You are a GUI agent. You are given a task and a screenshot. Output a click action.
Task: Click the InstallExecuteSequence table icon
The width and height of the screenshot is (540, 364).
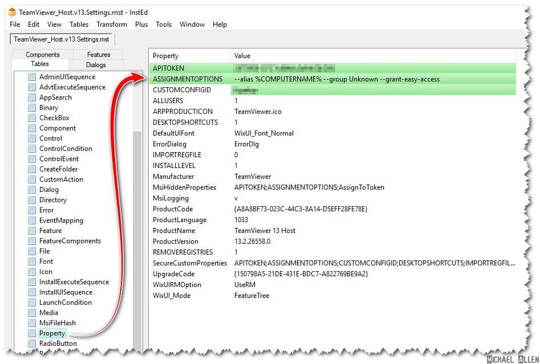click(32, 282)
